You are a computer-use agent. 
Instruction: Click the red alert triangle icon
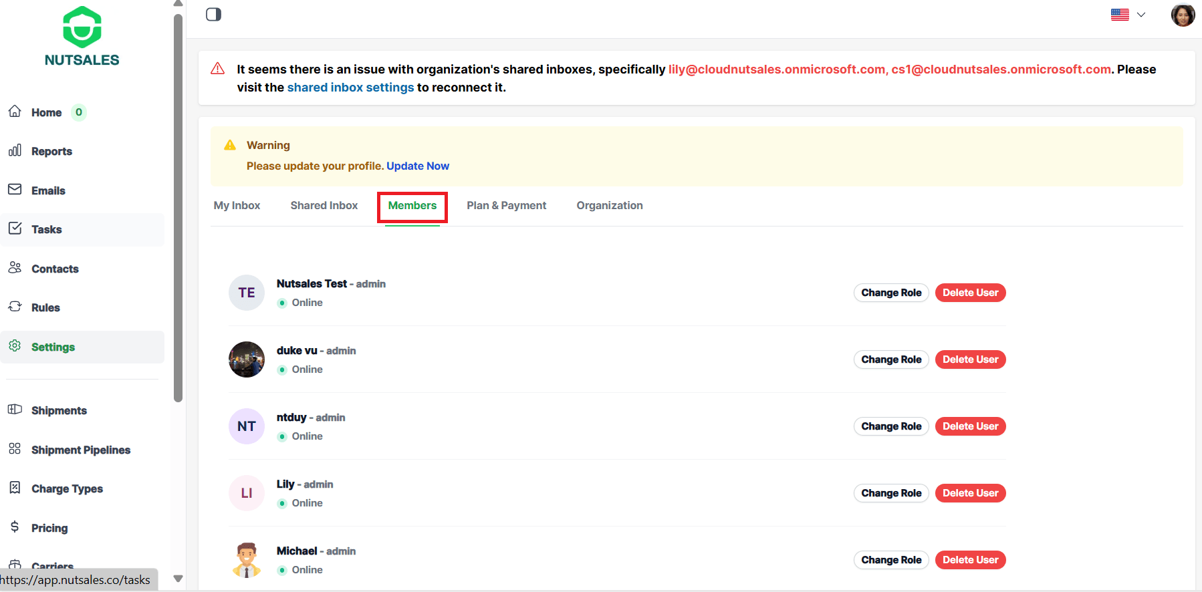[218, 69]
